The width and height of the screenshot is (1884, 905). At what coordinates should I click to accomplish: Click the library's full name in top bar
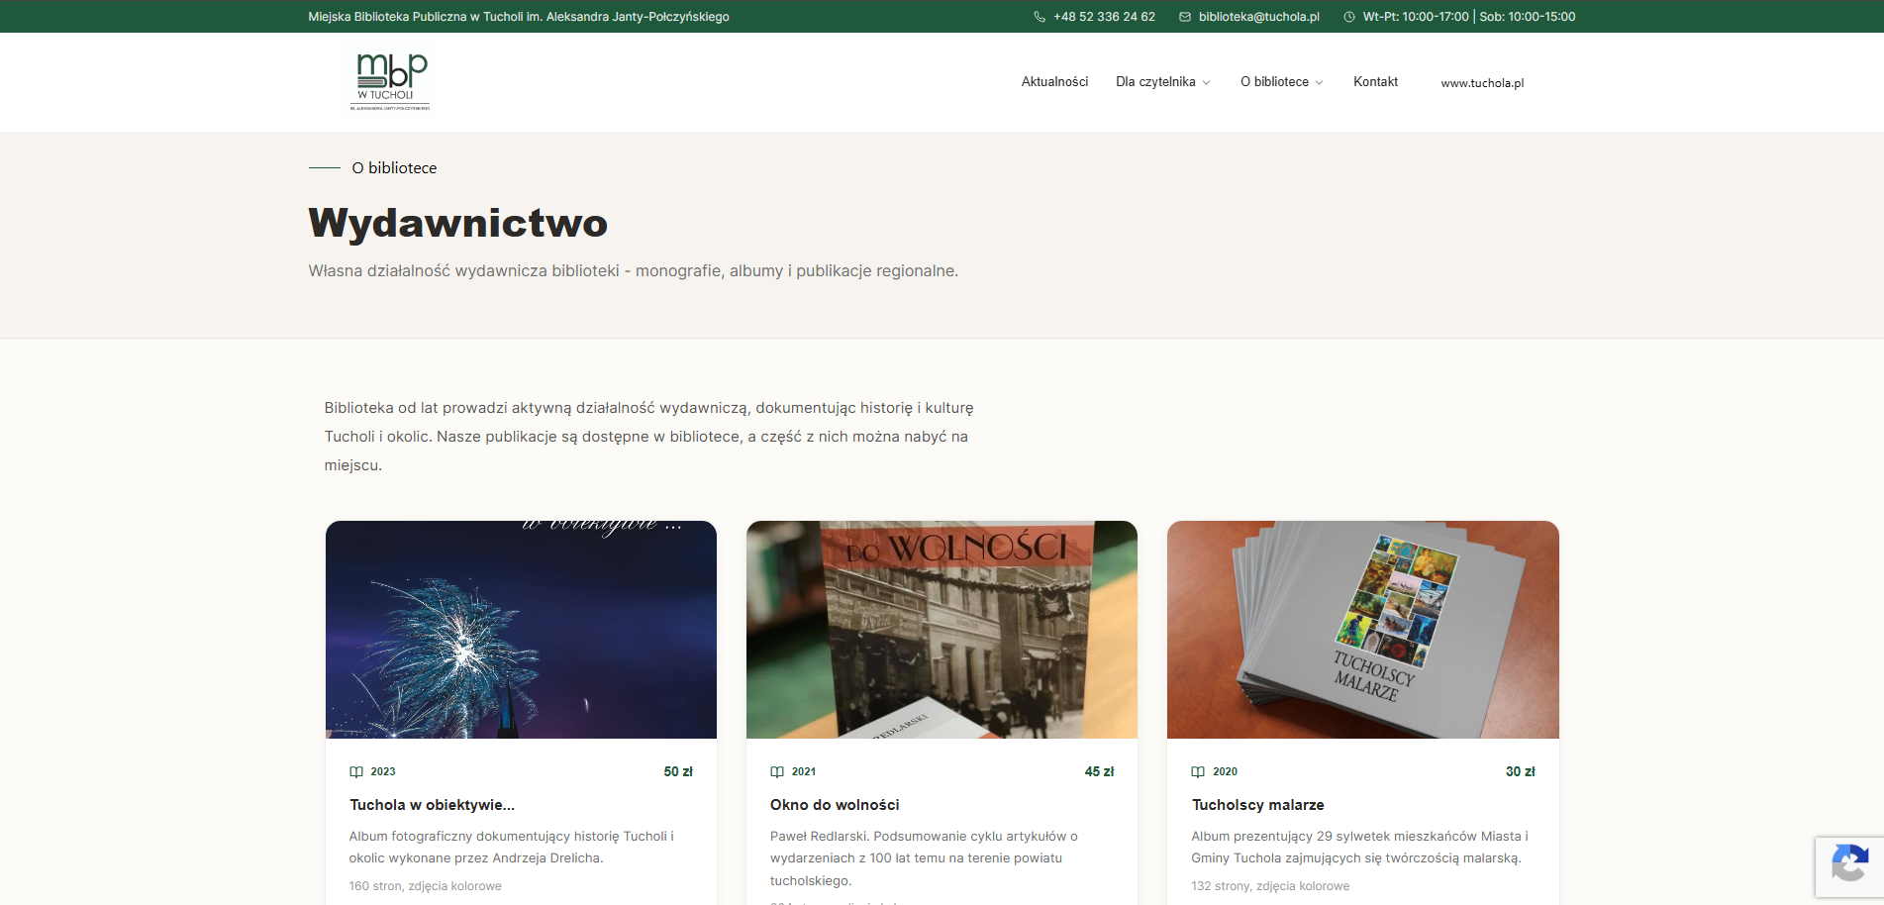pyautogui.click(x=519, y=17)
